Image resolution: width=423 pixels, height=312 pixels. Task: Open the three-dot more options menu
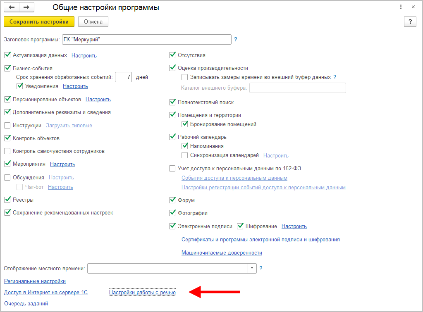pos(400,7)
